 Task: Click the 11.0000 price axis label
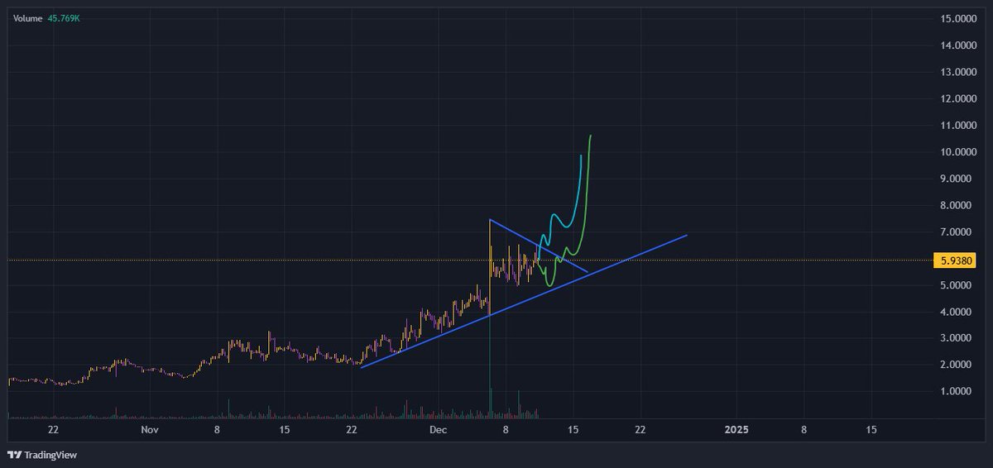point(957,125)
